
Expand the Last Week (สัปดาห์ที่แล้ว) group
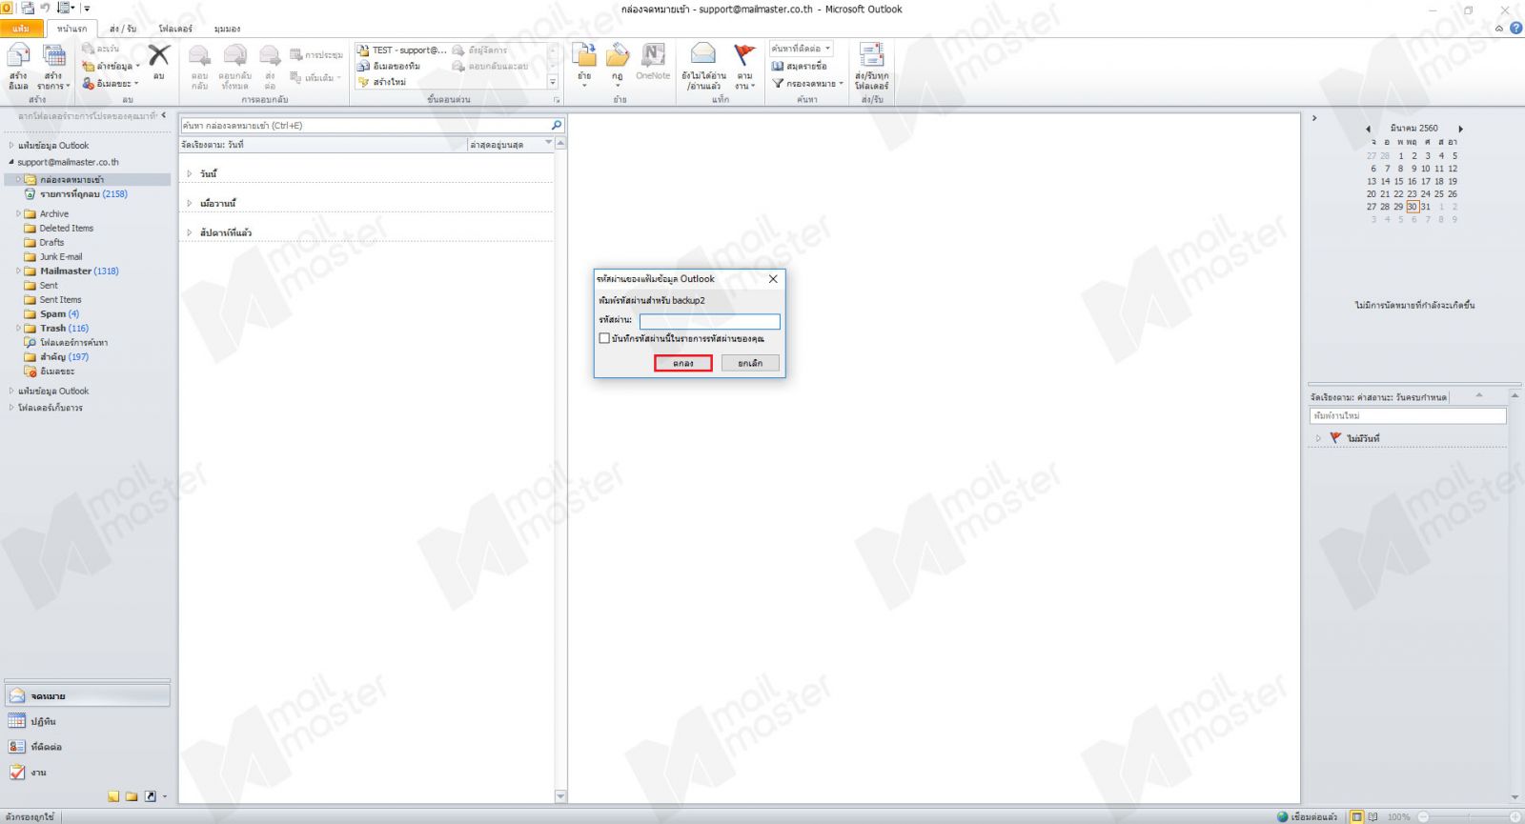pyautogui.click(x=190, y=232)
